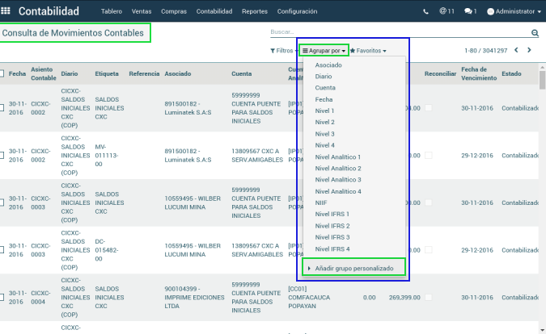Check the first row dated 30-11-2016
The height and width of the screenshot is (334, 546).
tap(2, 108)
